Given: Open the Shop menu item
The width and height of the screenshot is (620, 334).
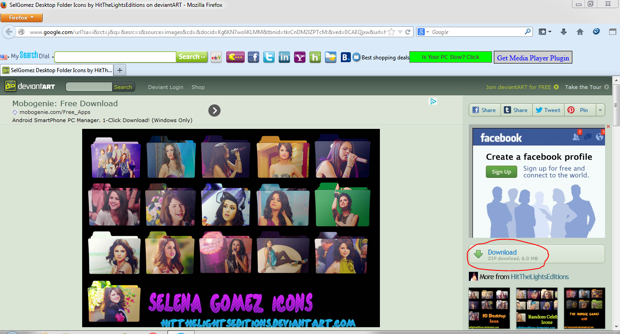Looking at the screenshot, I should 198,87.
